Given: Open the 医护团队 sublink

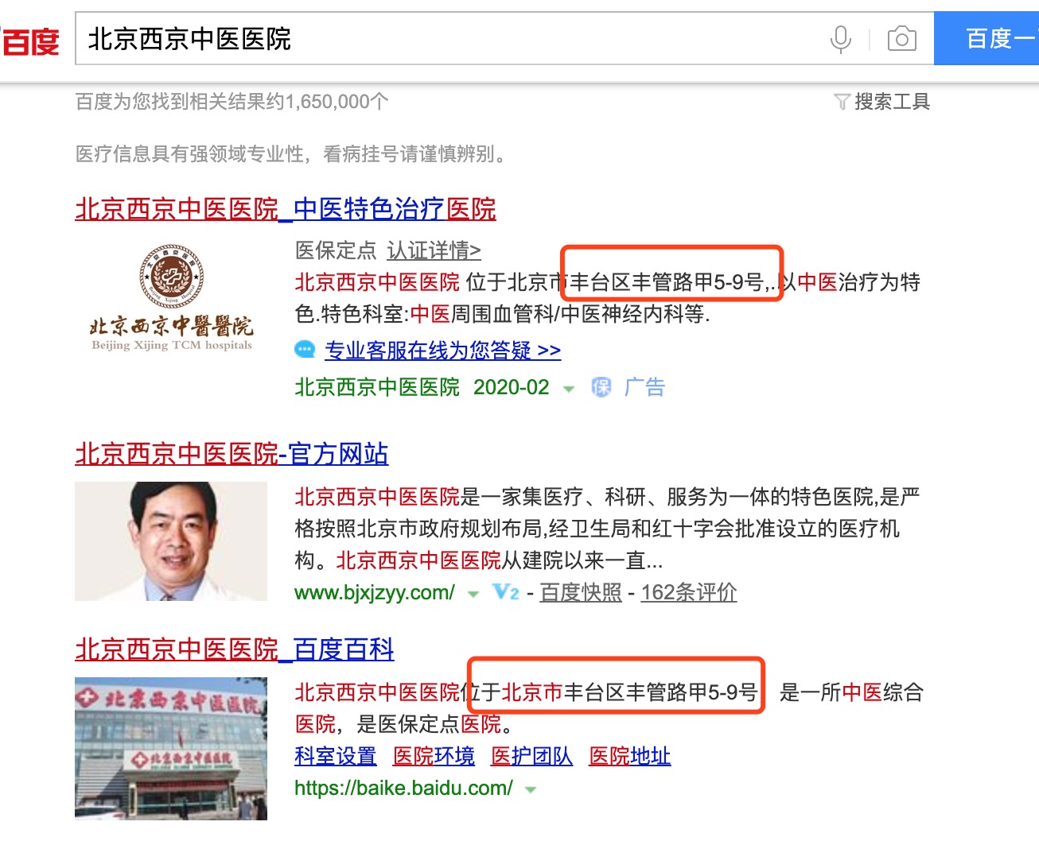Looking at the screenshot, I should (x=531, y=756).
